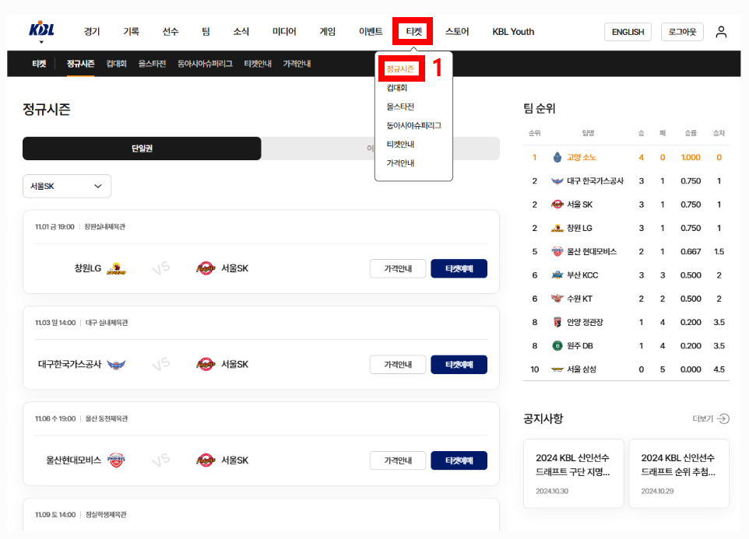Image resolution: width=749 pixels, height=539 pixels.
Task: Click 안양 정관장 logo in team ranking
Action: click(x=557, y=322)
